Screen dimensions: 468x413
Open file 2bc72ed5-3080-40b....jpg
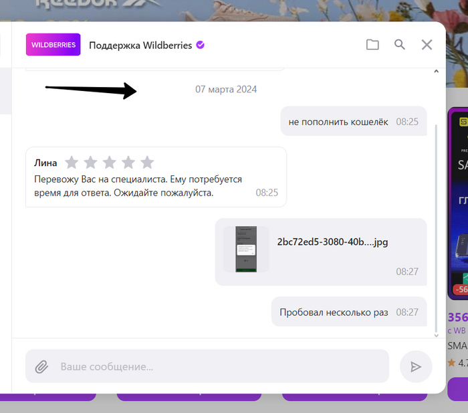[332, 242]
